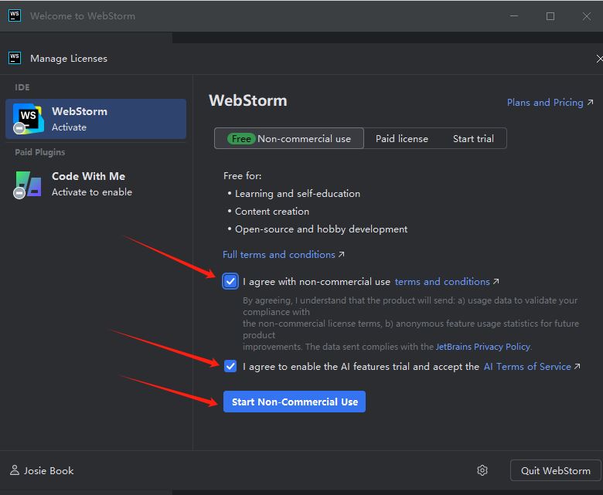Open Full terms and conditions link
The image size is (603, 495).
click(x=284, y=255)
